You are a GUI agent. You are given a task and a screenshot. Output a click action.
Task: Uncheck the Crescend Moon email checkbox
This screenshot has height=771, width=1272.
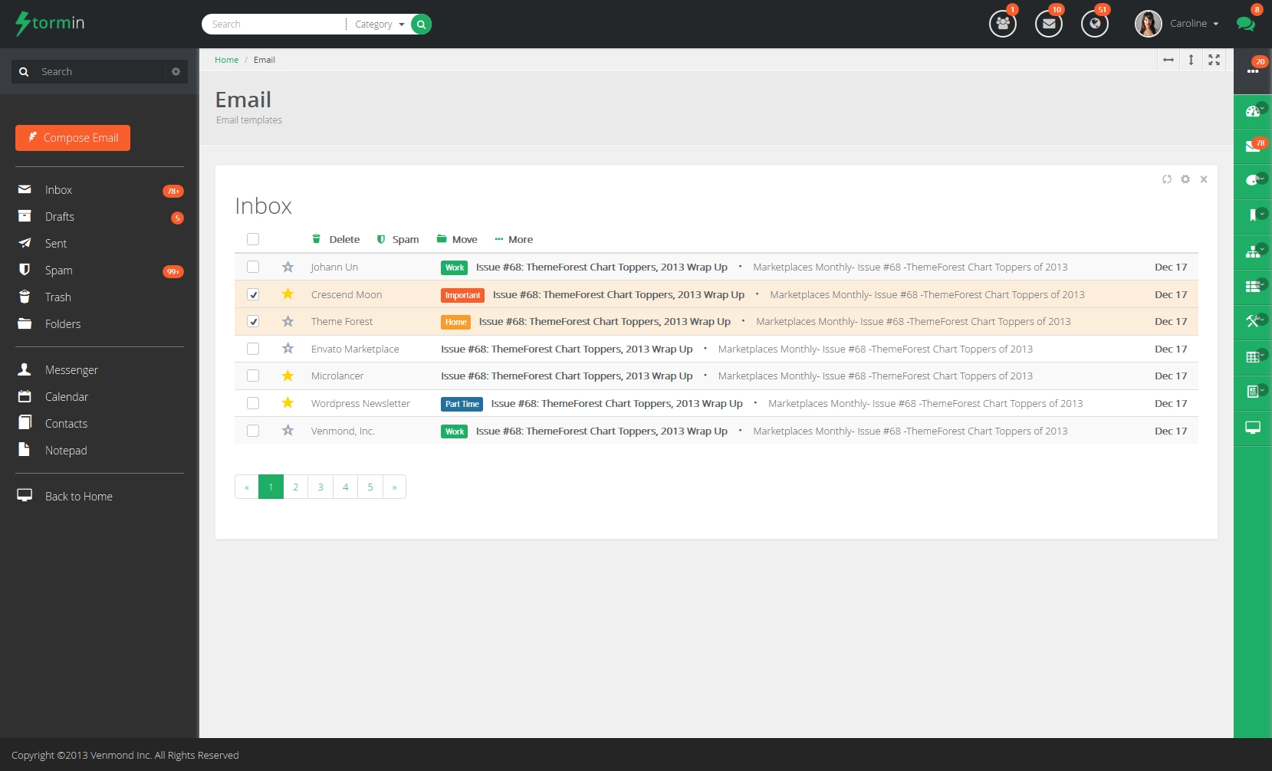tap(253, 294)
